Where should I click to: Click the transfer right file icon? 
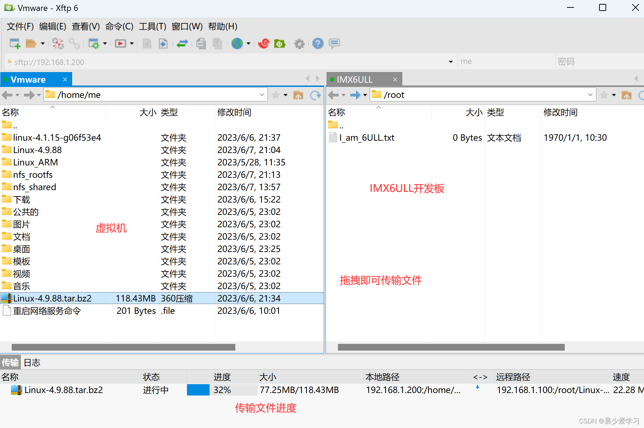coord(163,43)
